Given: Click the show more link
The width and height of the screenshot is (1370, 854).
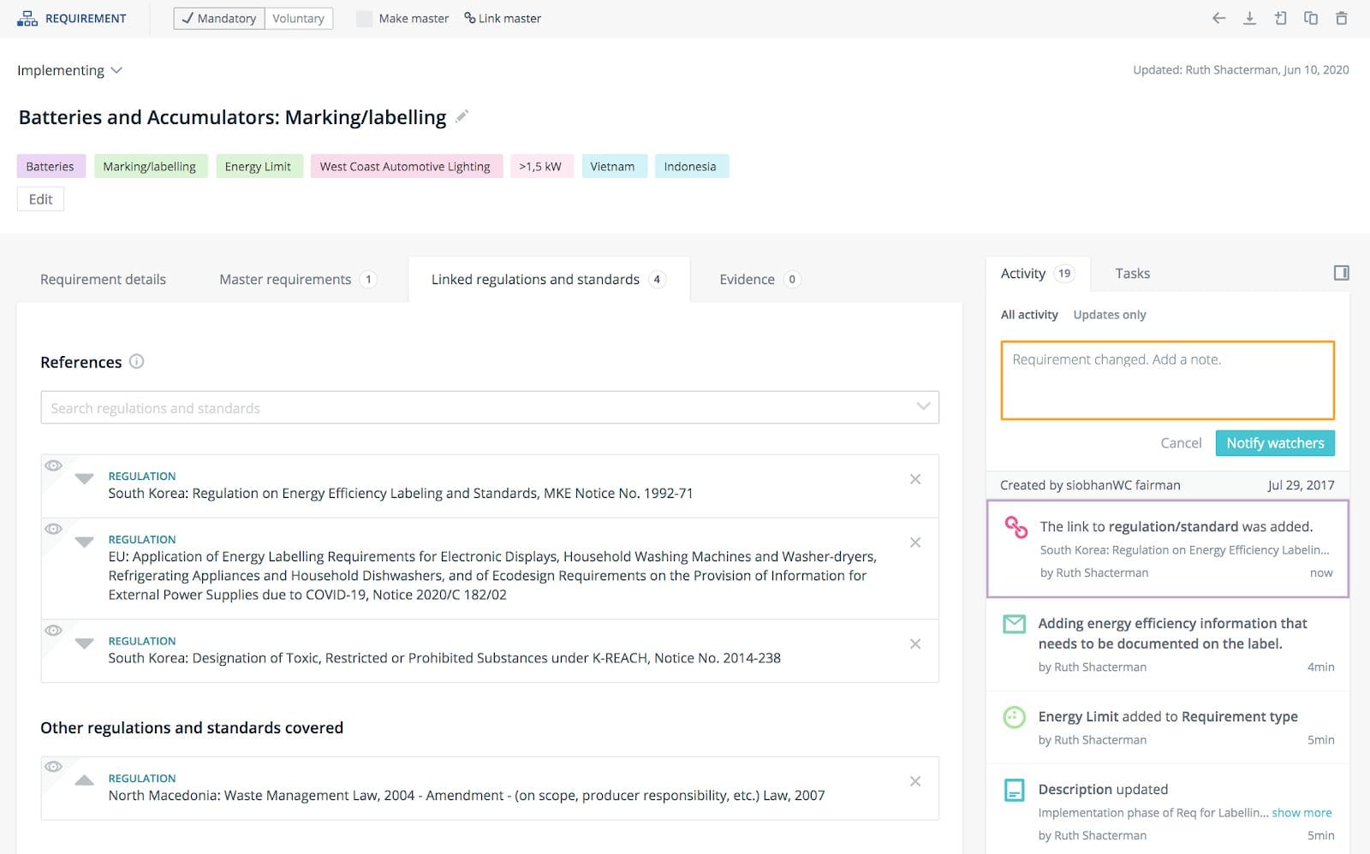Looking at the screenshot, I should tap(1301, 813).
